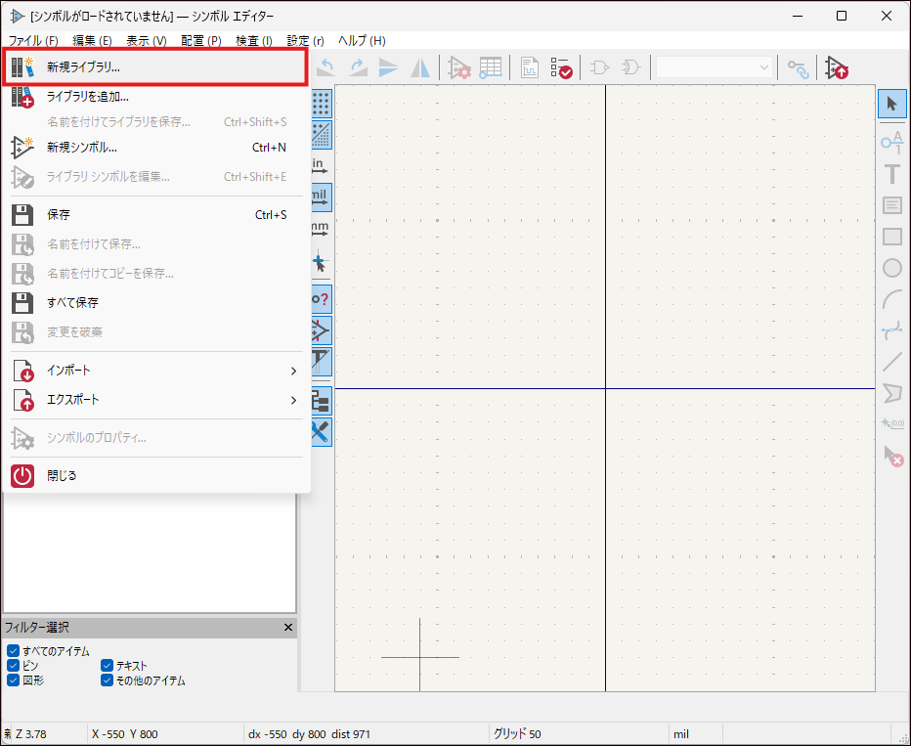The height and width of the screenshot is (746, 911).
Task: Toggle the ピン filter checkbox
Action: [13, 666]
